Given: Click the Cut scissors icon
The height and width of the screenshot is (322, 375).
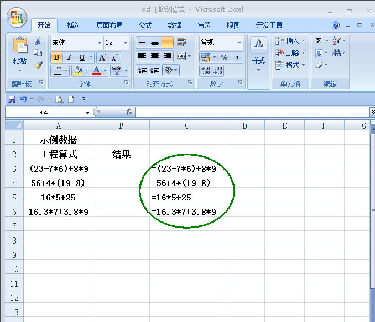Looking at the screenshot, I should [38, 41].
